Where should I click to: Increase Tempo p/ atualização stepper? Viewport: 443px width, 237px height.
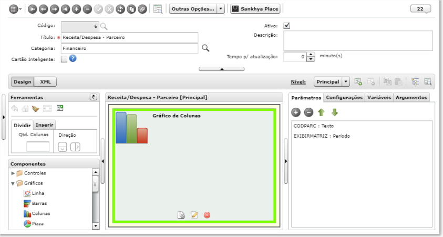(311, 55)
